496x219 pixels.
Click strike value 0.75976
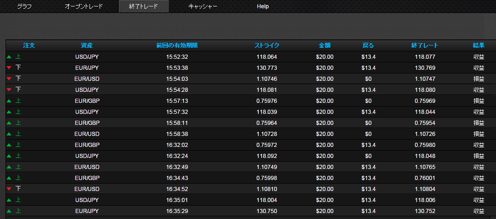(267, 101)
